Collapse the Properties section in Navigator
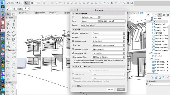 pos(147,81)
